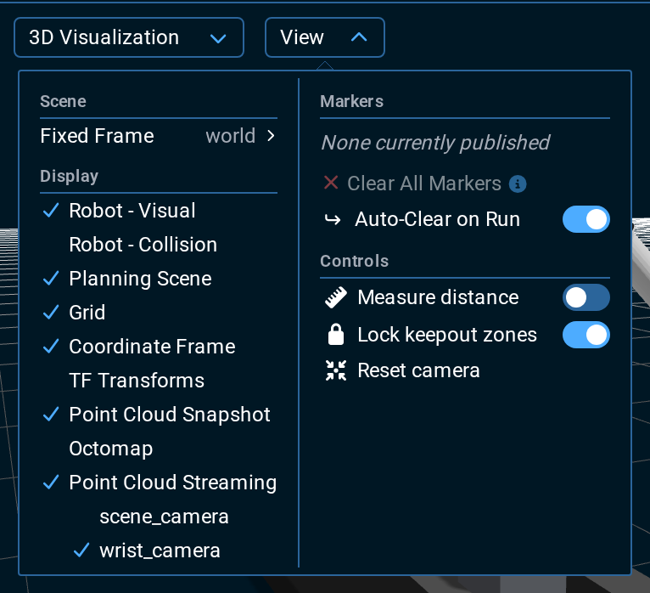
Task: Toggle Coordinate Frame display
Action: point(159,347)
